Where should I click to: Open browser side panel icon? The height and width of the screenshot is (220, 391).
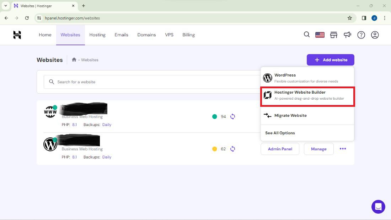364,18
